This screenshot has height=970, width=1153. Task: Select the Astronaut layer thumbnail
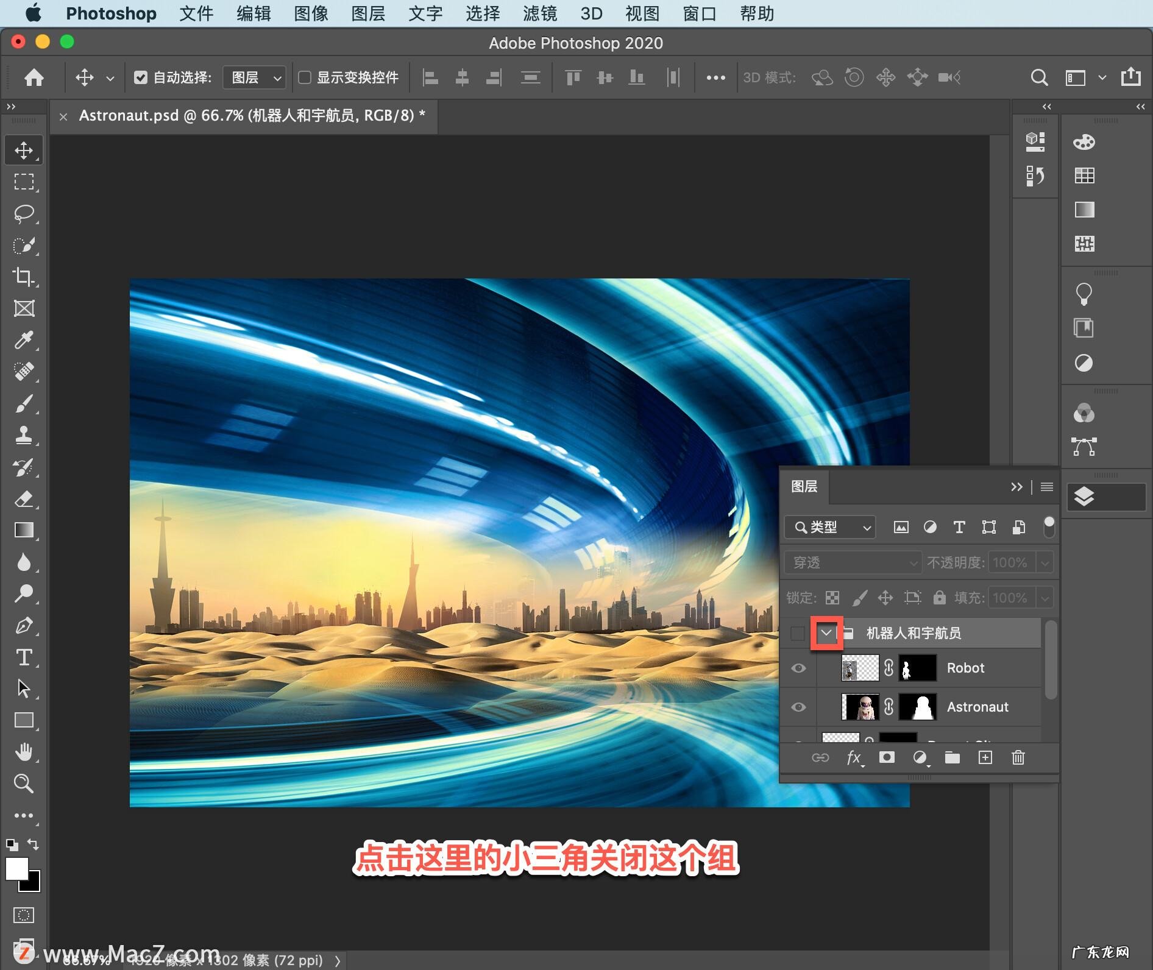(860, 707)
